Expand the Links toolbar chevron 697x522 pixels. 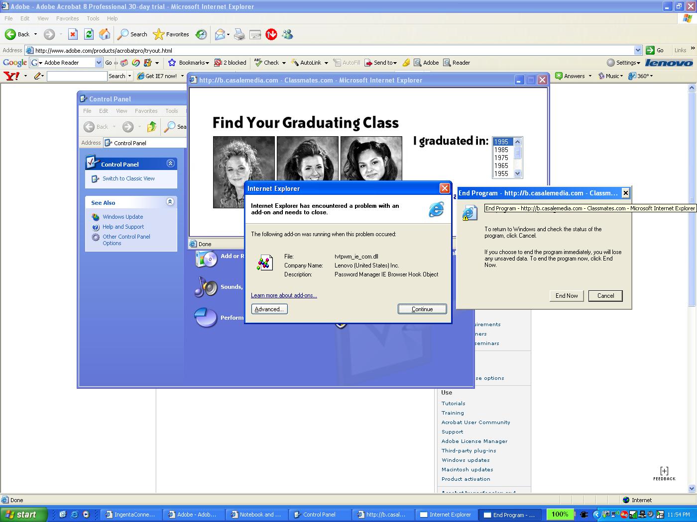[693, 50]
